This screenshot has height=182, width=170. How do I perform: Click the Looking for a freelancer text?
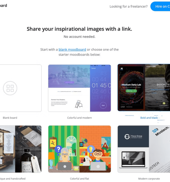[x=128, y=6]
